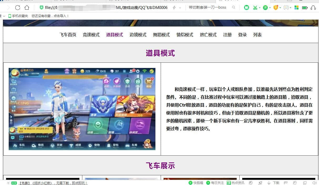
Task: Click the file URL address bar
Action: (x=105, y=8)
